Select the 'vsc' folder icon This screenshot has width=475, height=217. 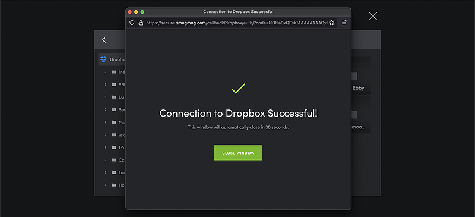tap(114, 134)
